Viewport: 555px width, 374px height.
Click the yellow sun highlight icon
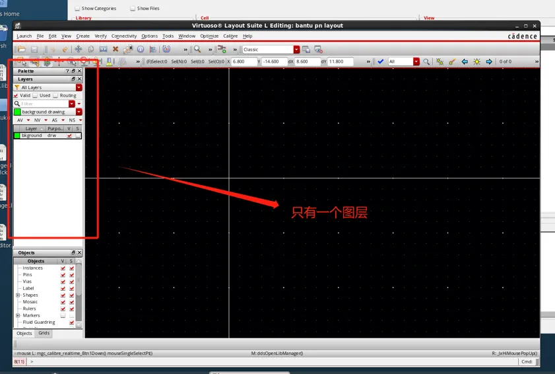pos(476,61)
